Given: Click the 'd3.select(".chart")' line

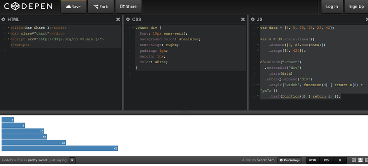Looking at the screenshot, I should [281, 62].
